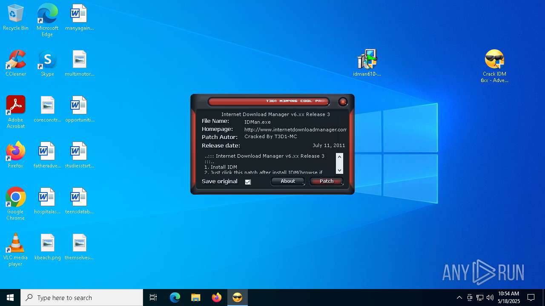This screenshot has height=306, width=545.
Task: Select the coreconstr image file icon
Action: (x=47, y=109)
